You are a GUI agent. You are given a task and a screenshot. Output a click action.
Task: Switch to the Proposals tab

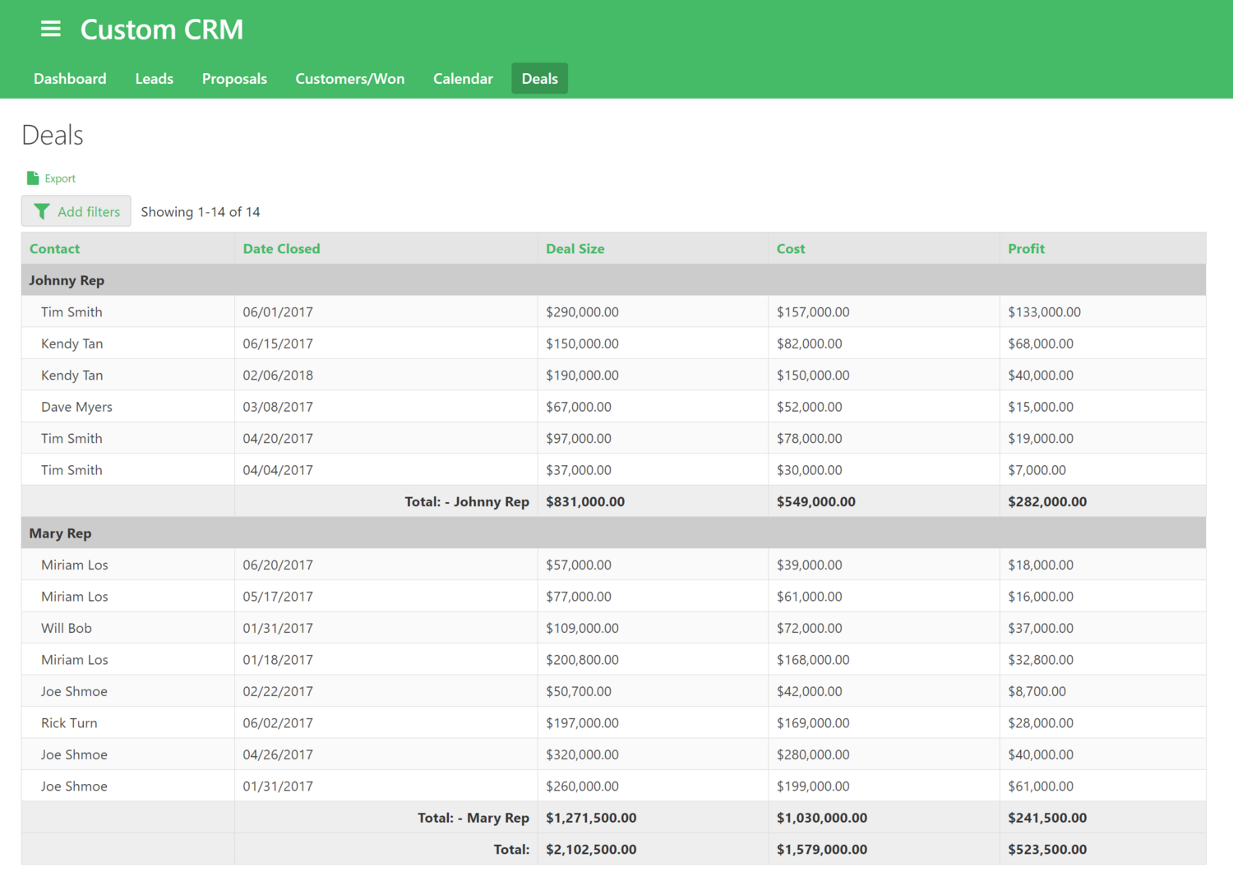234,78
